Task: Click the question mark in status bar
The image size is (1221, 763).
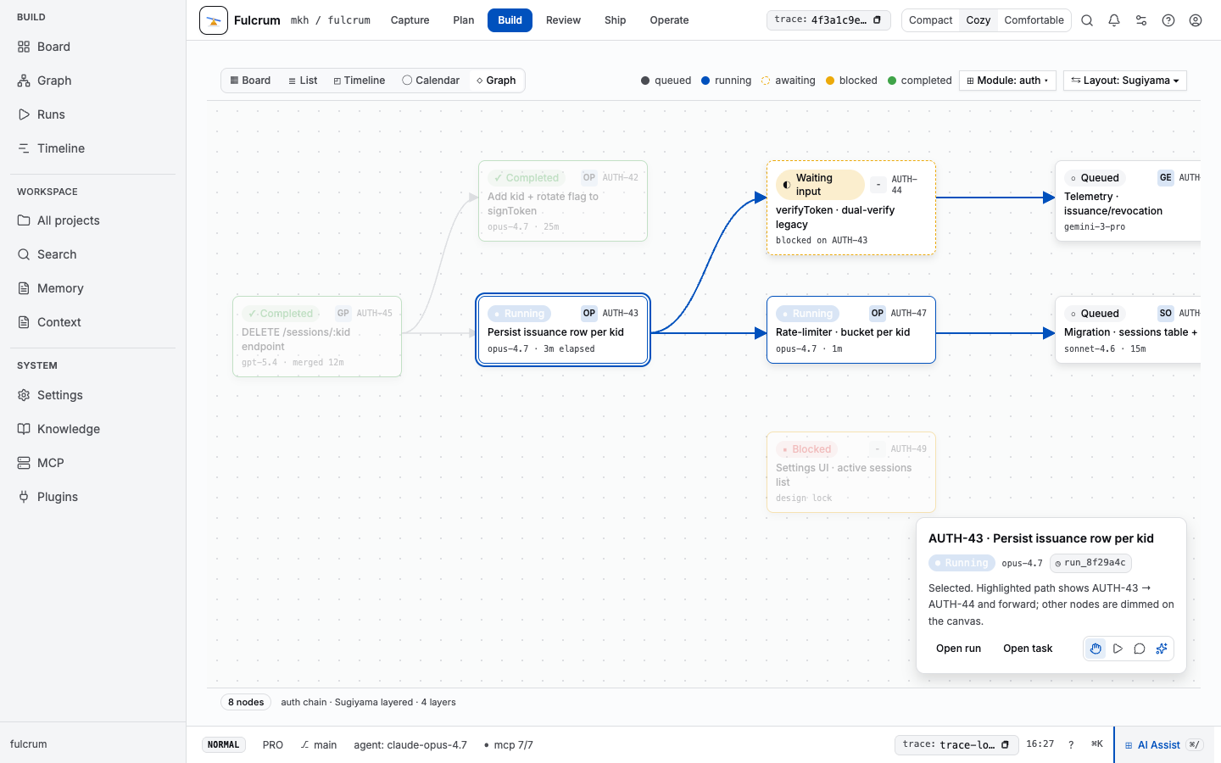Action: tap(1071, 744)
